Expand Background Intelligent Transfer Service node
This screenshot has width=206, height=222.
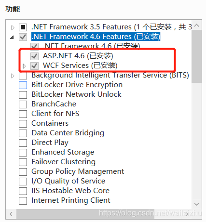tap(13, 76)
